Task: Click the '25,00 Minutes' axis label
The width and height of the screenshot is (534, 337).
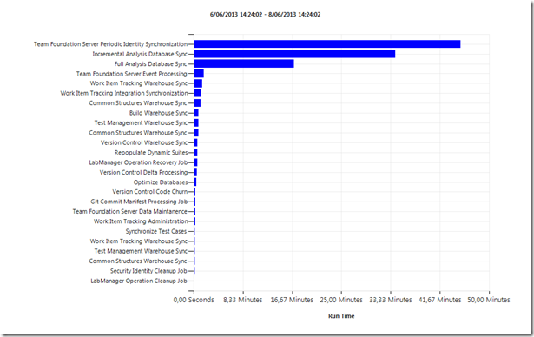Action: [341, 300]
